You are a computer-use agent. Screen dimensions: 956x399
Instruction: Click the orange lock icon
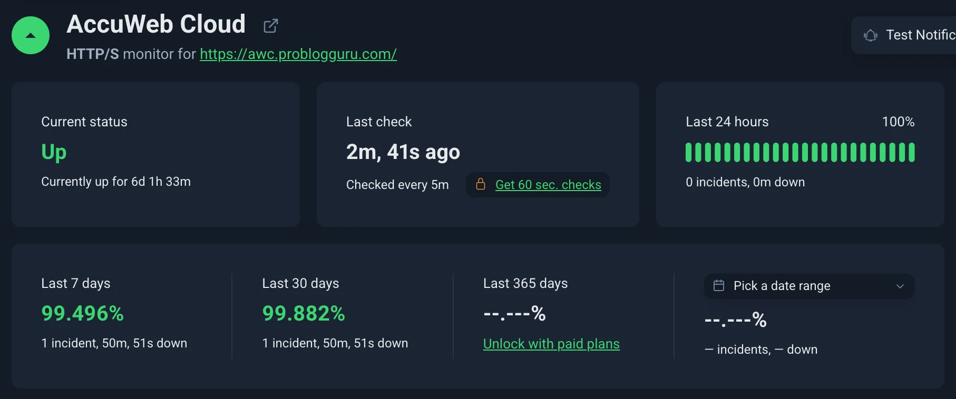481,184
